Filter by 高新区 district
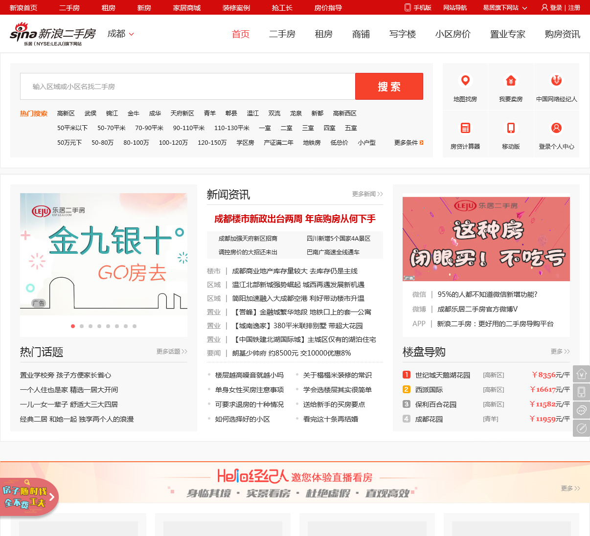The image size is (590, 536). click(x=66, y=113)
